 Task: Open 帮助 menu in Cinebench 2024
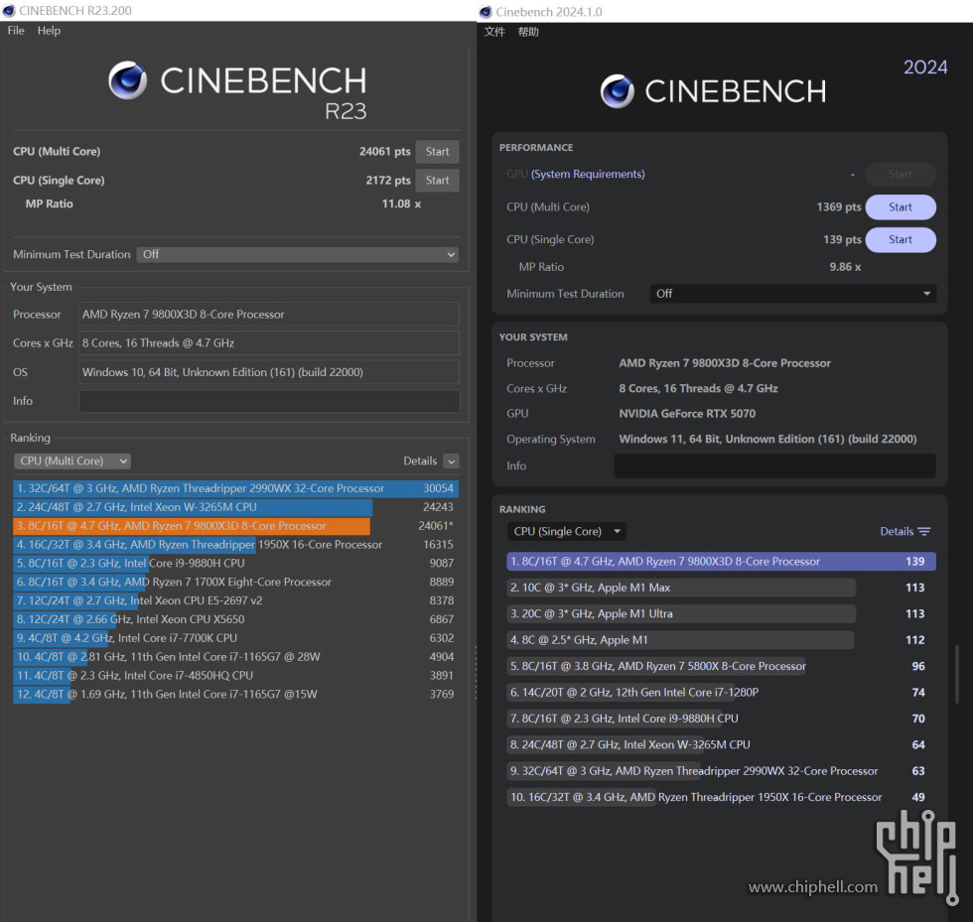(528, 32)
